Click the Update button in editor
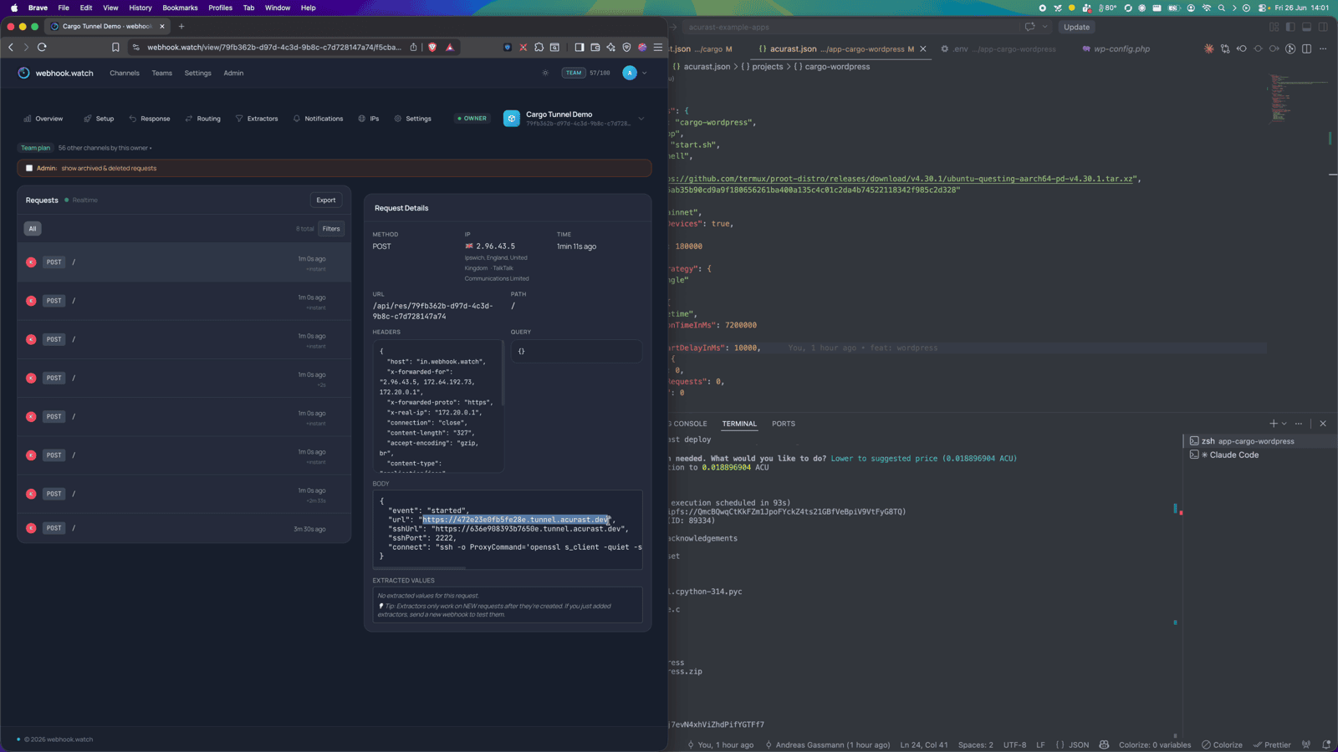 [1076, 27]
